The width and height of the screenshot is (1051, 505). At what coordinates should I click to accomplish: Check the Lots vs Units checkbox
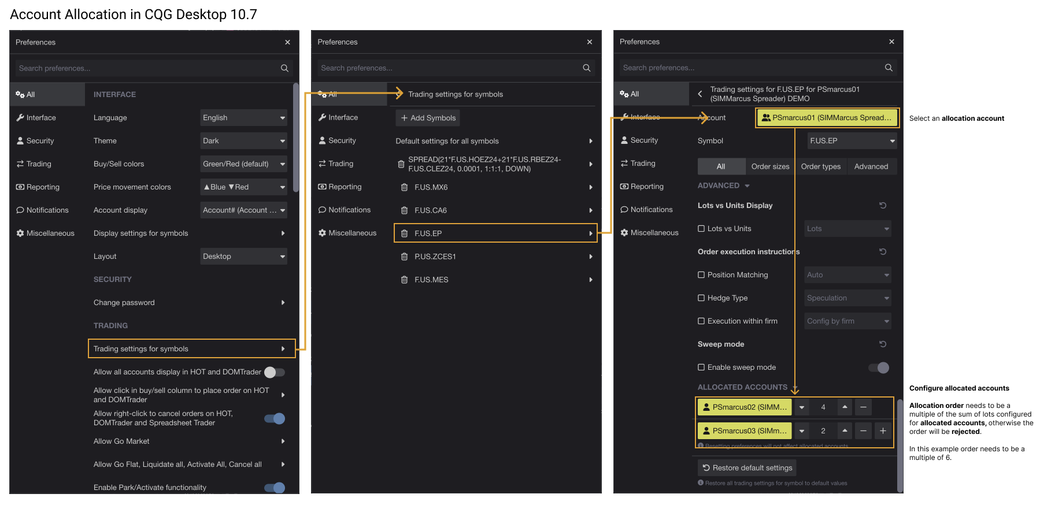pyautogui.click(x=701, y=229)
